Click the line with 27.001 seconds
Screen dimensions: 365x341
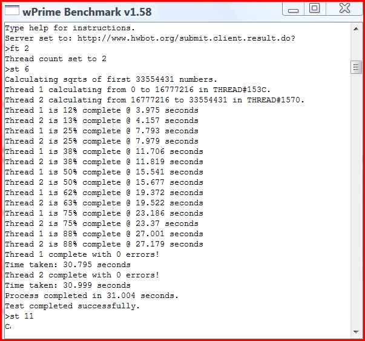tap(104, 234)
